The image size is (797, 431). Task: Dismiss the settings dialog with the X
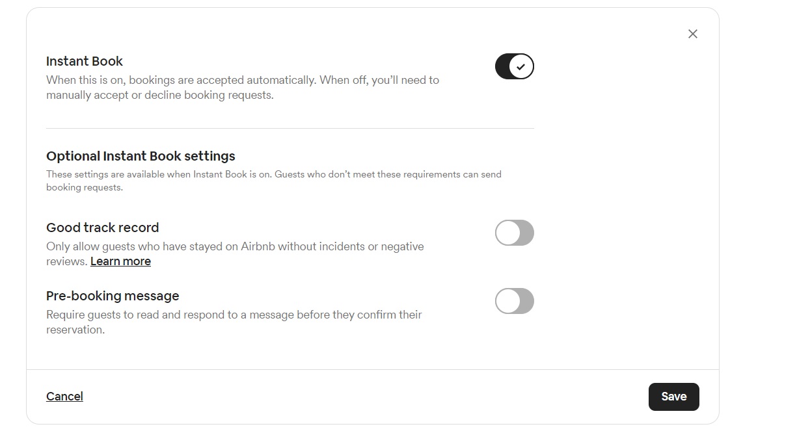[692, 33]
